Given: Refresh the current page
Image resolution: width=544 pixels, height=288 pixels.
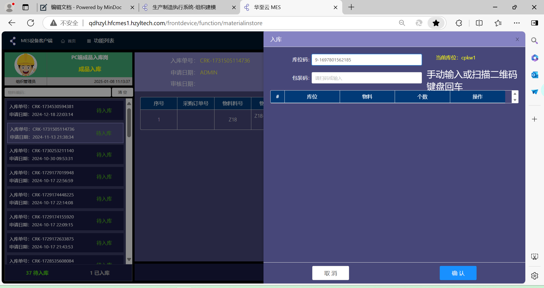Looking at the screenshot, I should point(31,23).
